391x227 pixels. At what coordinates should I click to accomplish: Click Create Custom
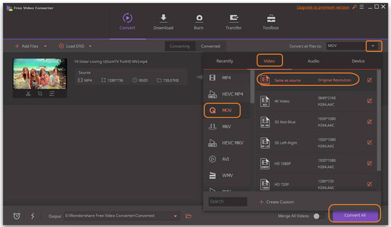(x=276, y=202)
